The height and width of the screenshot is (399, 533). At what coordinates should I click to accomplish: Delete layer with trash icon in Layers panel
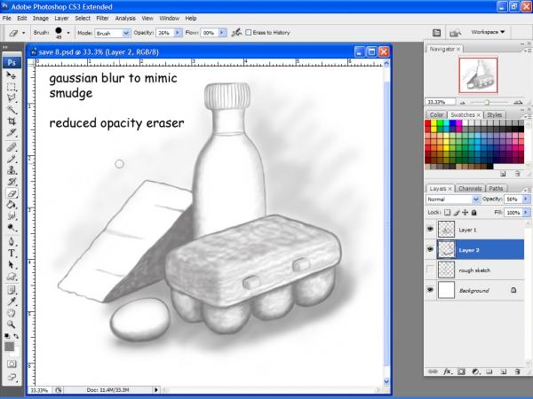coord(517,372)
